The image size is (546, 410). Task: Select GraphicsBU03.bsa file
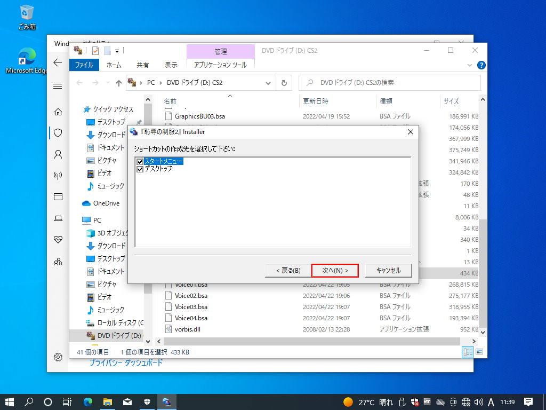coord(200,116)
